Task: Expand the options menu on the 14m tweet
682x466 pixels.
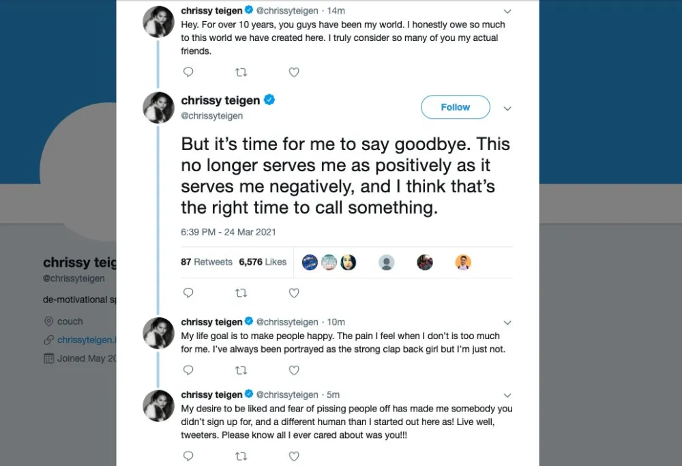Action: (507, 11)
